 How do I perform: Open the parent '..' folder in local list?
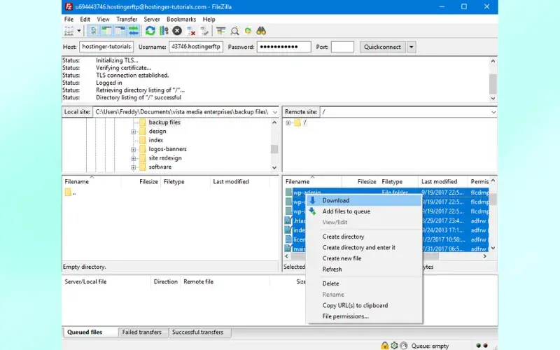[x=71, y=192]
